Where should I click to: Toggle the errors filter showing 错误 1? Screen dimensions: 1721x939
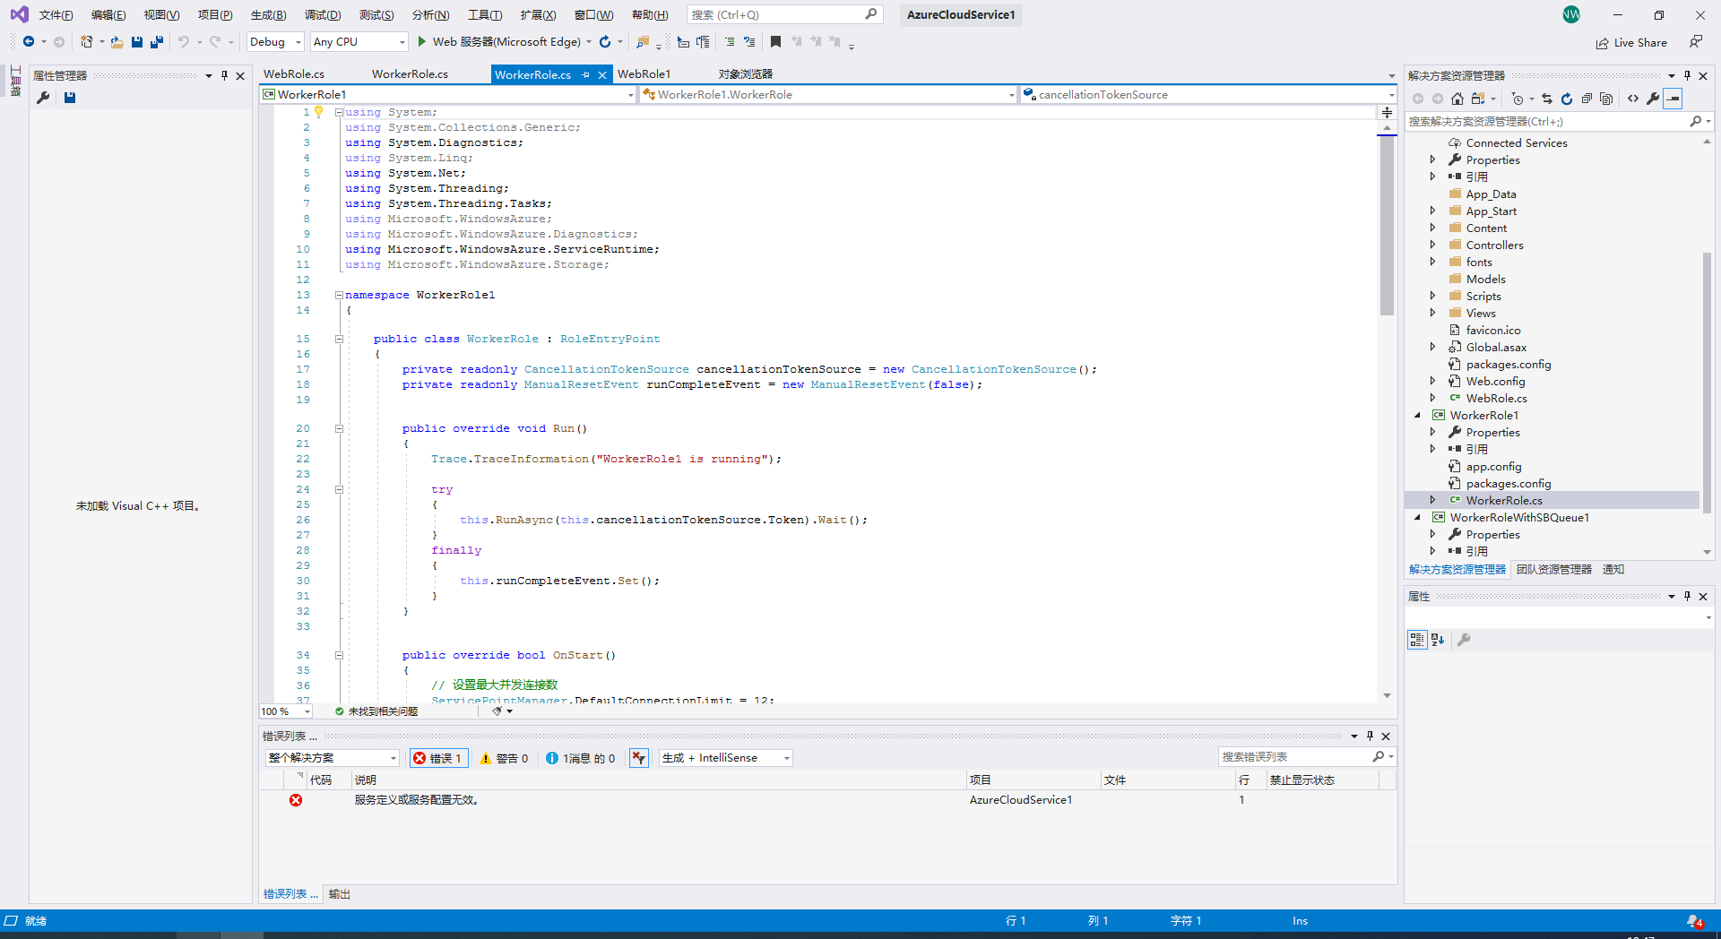click(x=438, y=758)
